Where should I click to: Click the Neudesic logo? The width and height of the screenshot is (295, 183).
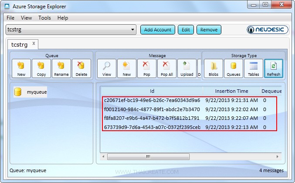tap(268, 30)
